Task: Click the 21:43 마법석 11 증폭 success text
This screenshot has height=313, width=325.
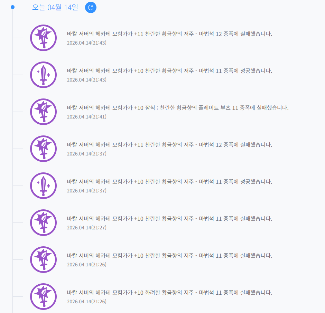Action: click(x=169, y=71)
